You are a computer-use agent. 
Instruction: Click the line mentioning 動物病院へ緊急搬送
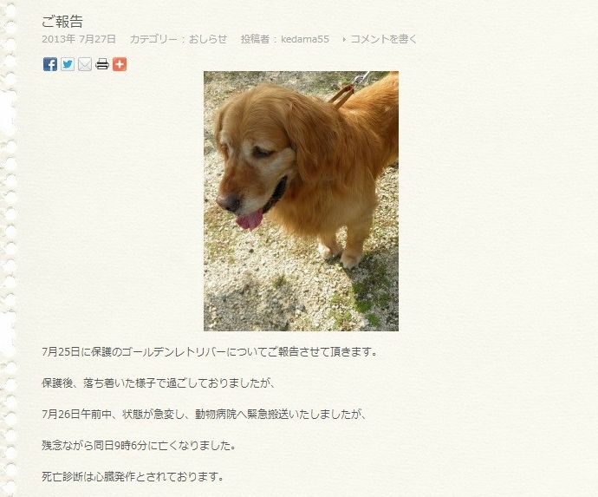coord(204,414)
